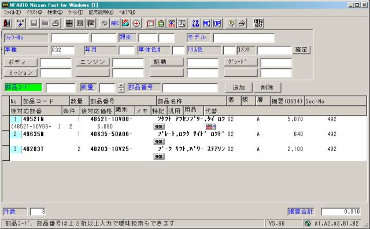This screenshot has height=229, width=370.
Task: Click the grid list toolbar icon
Action: [69, 23]
